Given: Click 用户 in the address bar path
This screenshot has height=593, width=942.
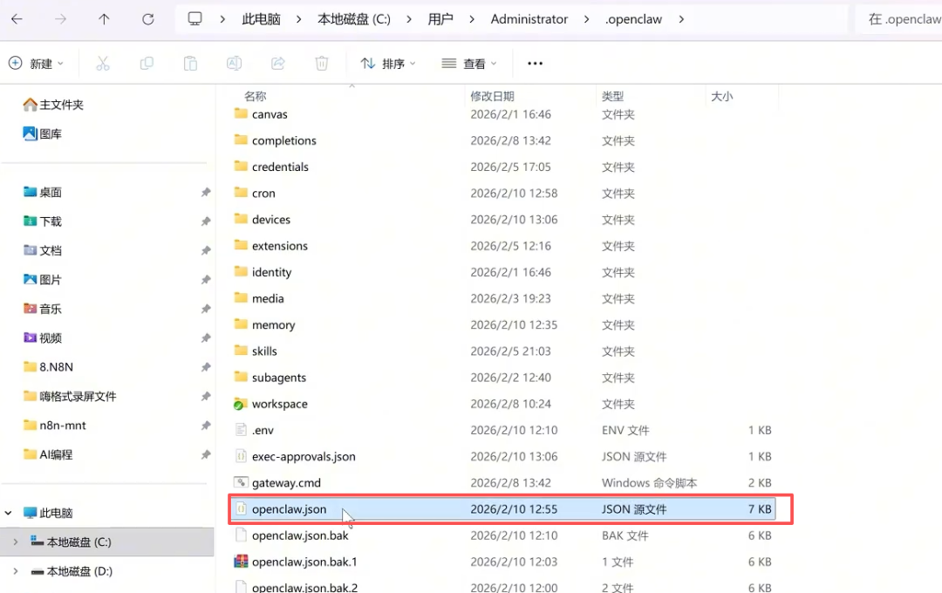Looking at the screenshot, I should pos(440,17).
